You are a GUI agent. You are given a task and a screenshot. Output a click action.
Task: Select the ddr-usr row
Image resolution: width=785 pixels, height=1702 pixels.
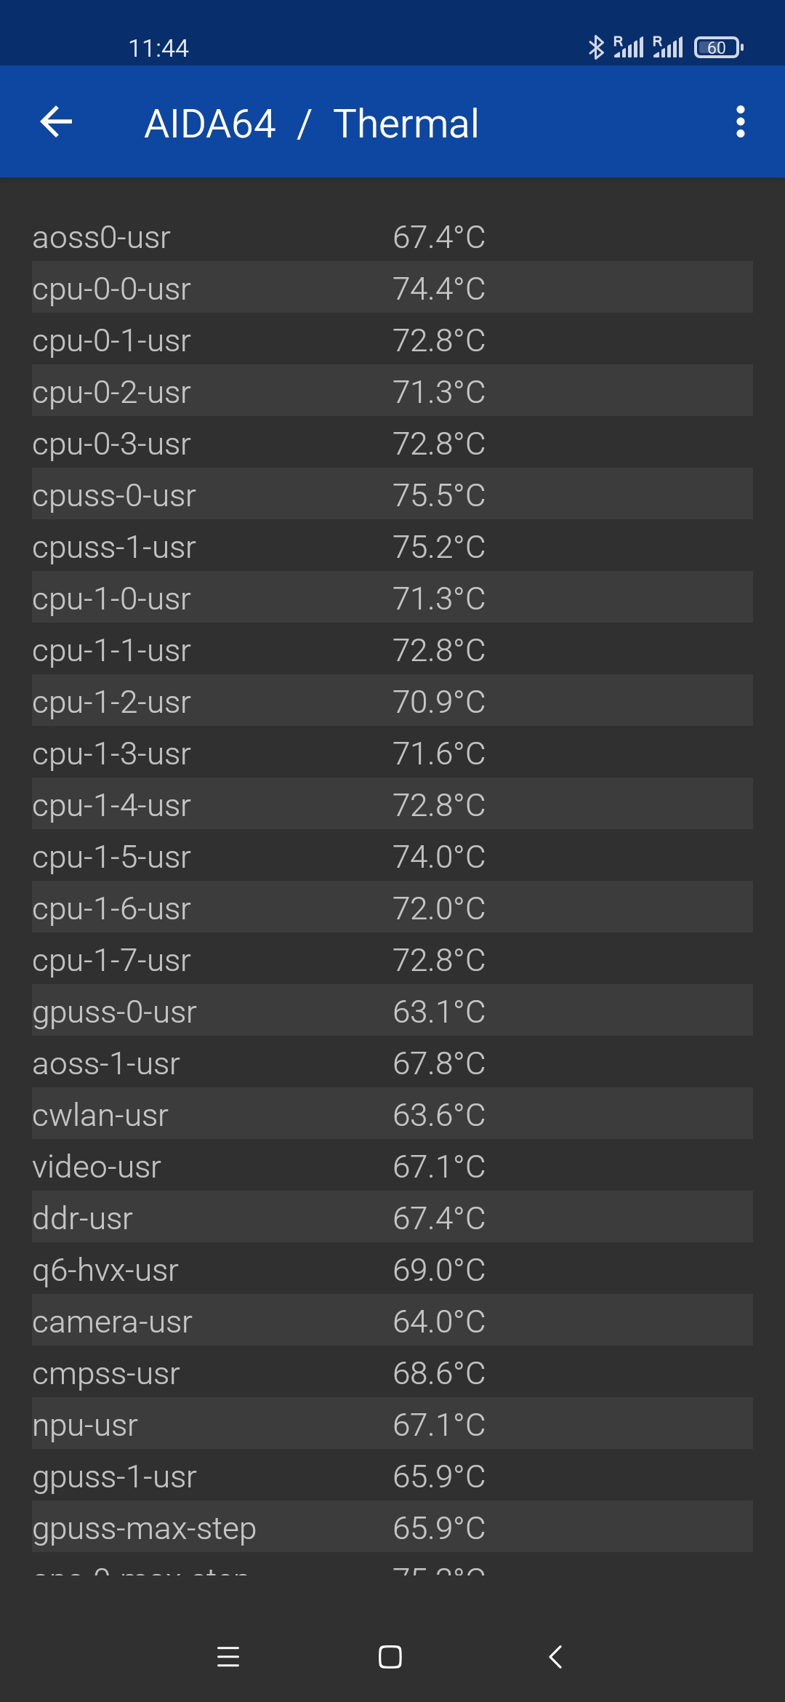pyautogui.click(x=392, y=1218)
